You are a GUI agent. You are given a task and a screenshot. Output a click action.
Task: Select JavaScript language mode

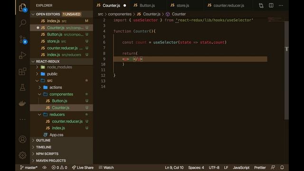tap(241, 168)
